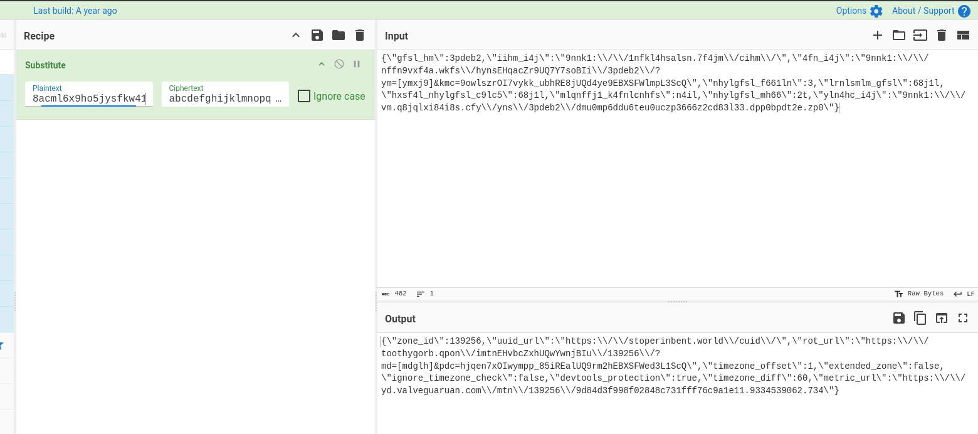Save output to file icon
Screen dimensions: 978x434
[x=899, y=319]
